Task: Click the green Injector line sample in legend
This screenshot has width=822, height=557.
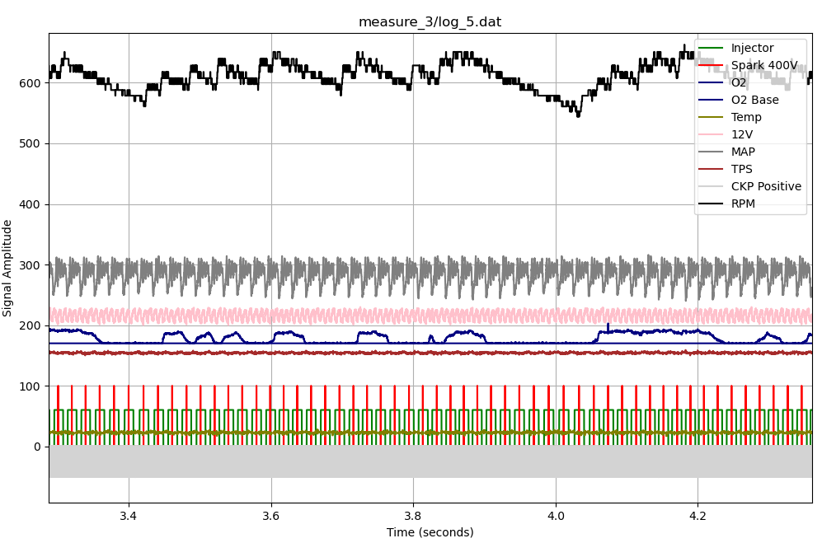Action: coord(712,47)
